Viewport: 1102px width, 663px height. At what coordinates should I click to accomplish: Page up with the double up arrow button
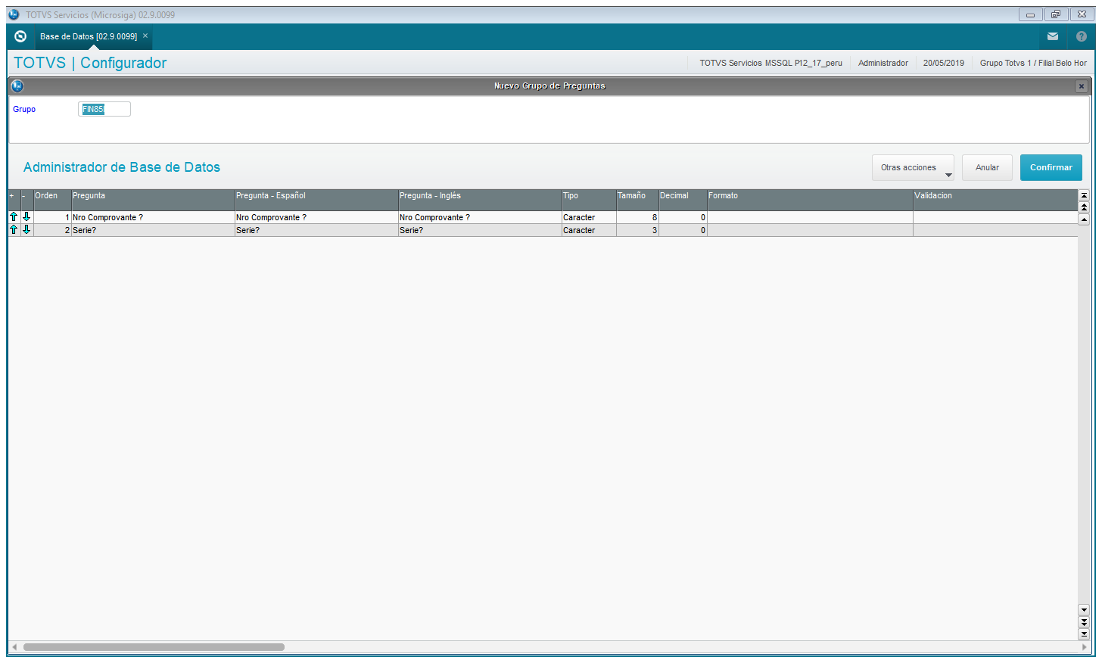1084,207
